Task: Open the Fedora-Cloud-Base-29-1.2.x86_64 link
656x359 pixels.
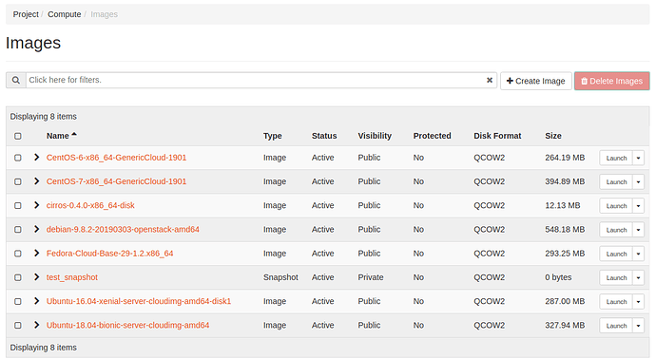Action: (x=109, y=254)
